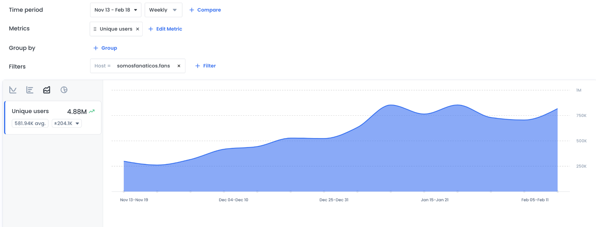Click the green upward trend arrow
The width and height of the screenshot is (596, 227).
92,111
